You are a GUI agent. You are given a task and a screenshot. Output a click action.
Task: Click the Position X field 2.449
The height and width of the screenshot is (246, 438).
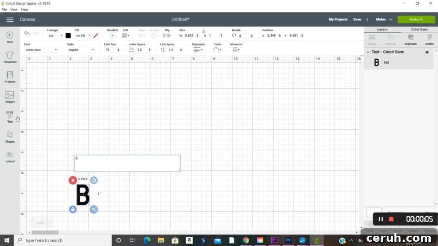tap(272, 36)
